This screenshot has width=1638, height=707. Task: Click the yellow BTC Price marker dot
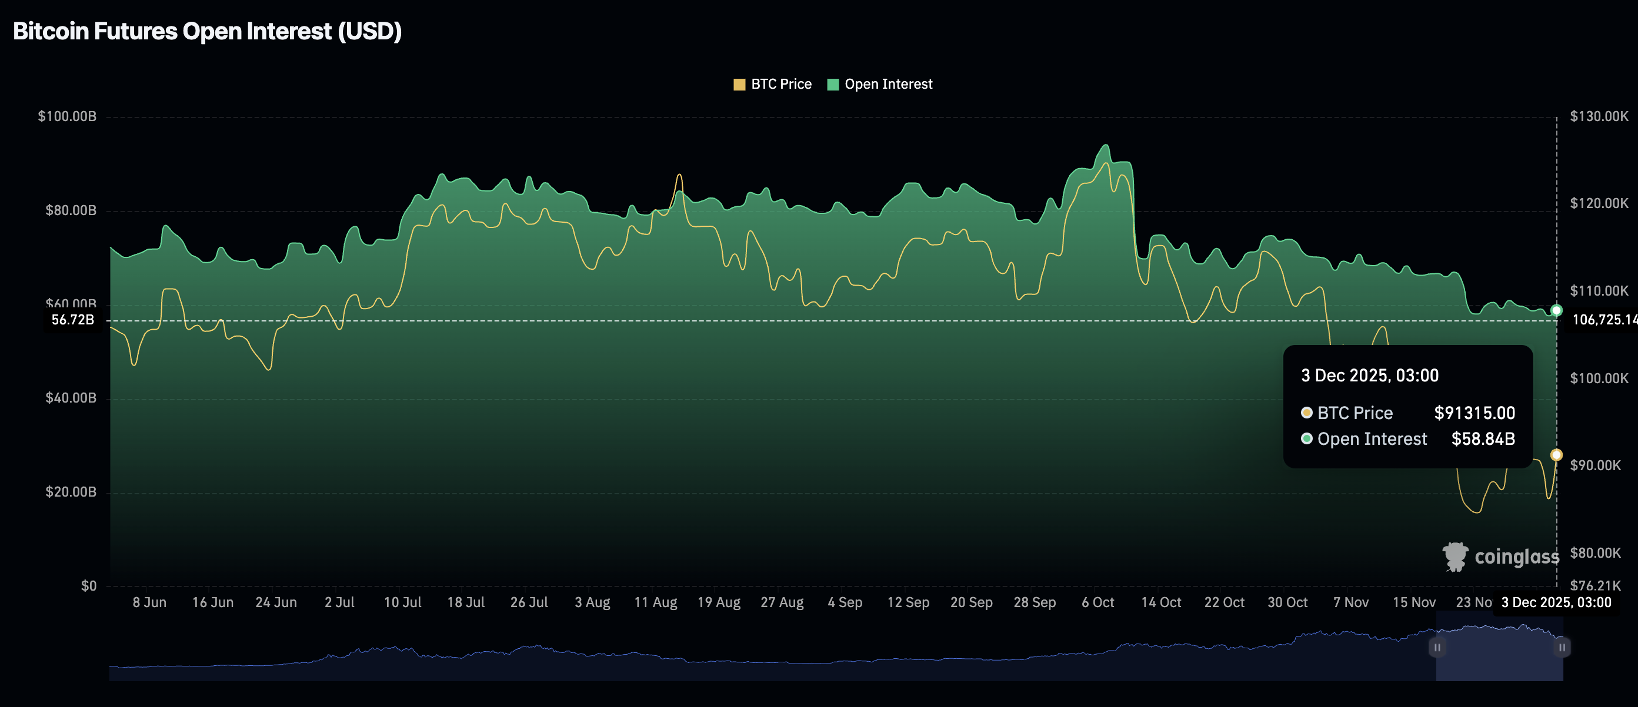[x=1556, y=455]
